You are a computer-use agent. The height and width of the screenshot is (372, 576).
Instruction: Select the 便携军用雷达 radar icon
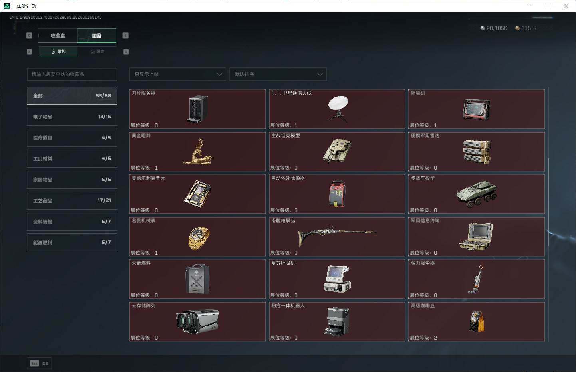[x=477, y=152]
